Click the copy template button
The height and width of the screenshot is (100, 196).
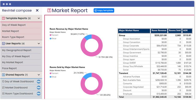(104, 10)
